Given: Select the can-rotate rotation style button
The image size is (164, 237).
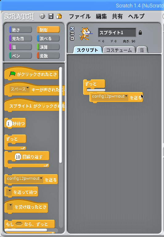Looking at the screenshot, I should coord(72,29).
